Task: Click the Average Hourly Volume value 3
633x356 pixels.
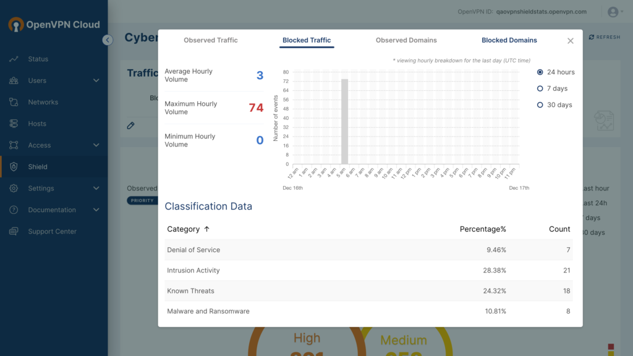Action: coord(260,75)
